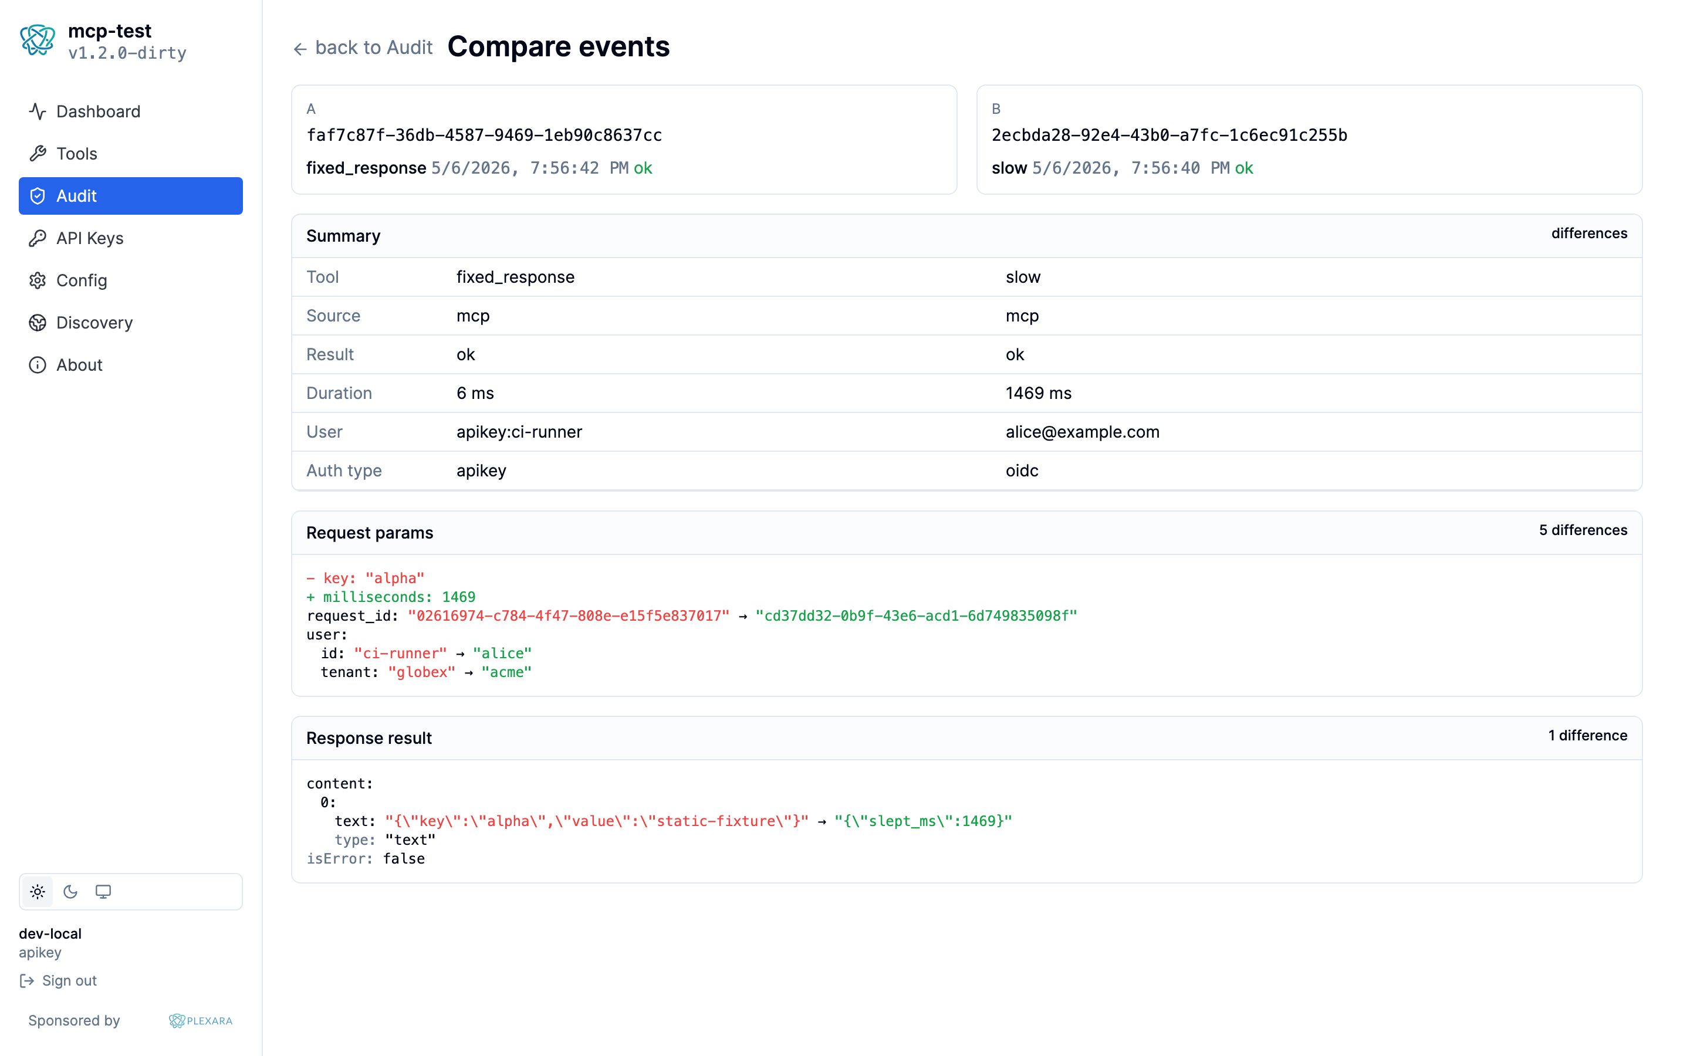
Task: Click the back arrow icon
Action: point(300,49)
